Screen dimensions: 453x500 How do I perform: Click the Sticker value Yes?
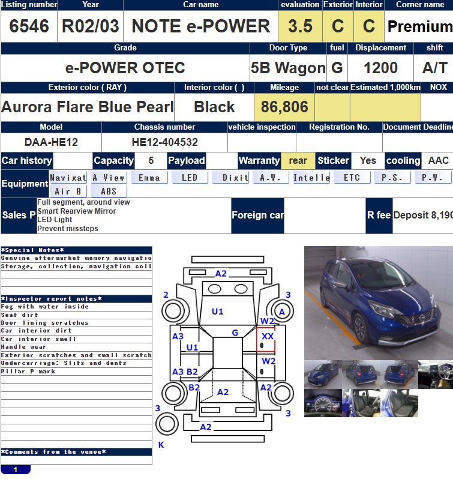point(368,160)
